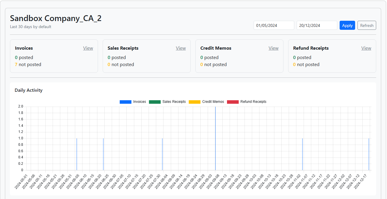Open the Credit Memos View link
This screenshot has height=199, width=387.
pos(274,48)
